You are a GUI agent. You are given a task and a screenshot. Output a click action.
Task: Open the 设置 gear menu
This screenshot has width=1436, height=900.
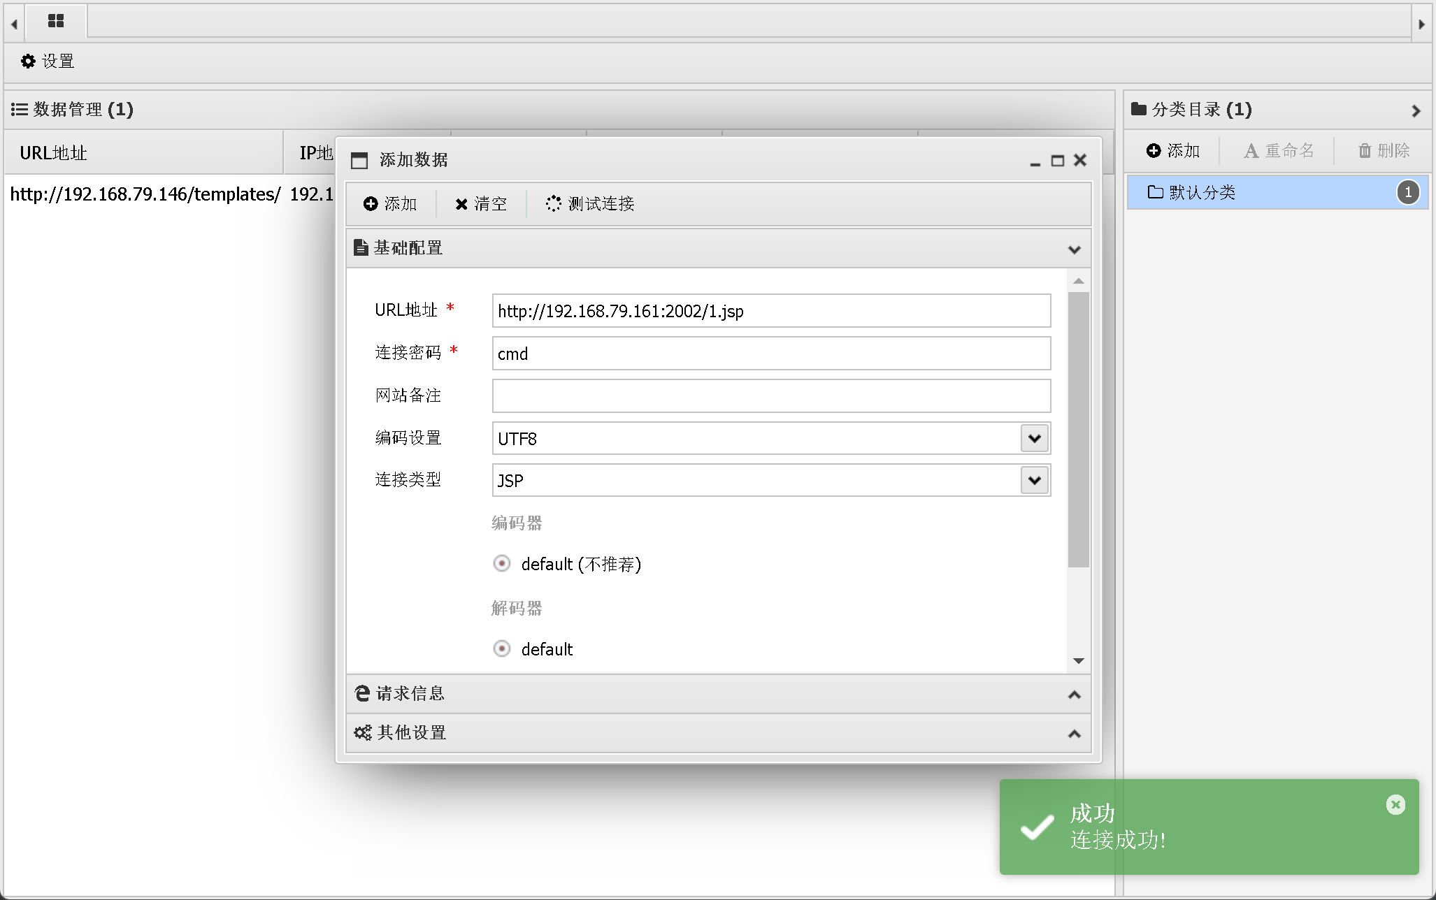pos(48,61)
